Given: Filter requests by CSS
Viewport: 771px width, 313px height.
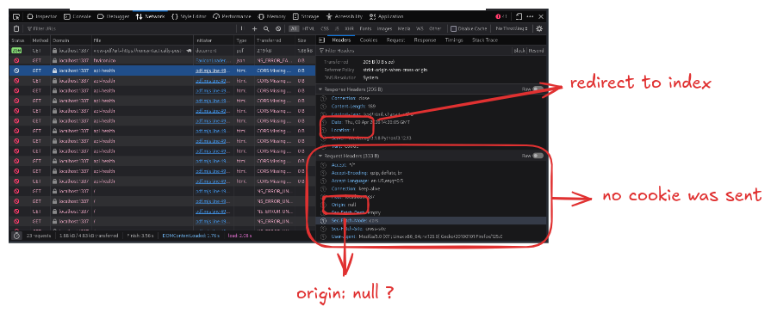Looking at the screenshot, I should 325,29.
